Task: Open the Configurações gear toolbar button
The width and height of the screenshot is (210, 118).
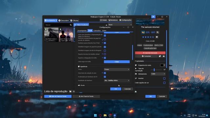Action: (x=125, y=20)
